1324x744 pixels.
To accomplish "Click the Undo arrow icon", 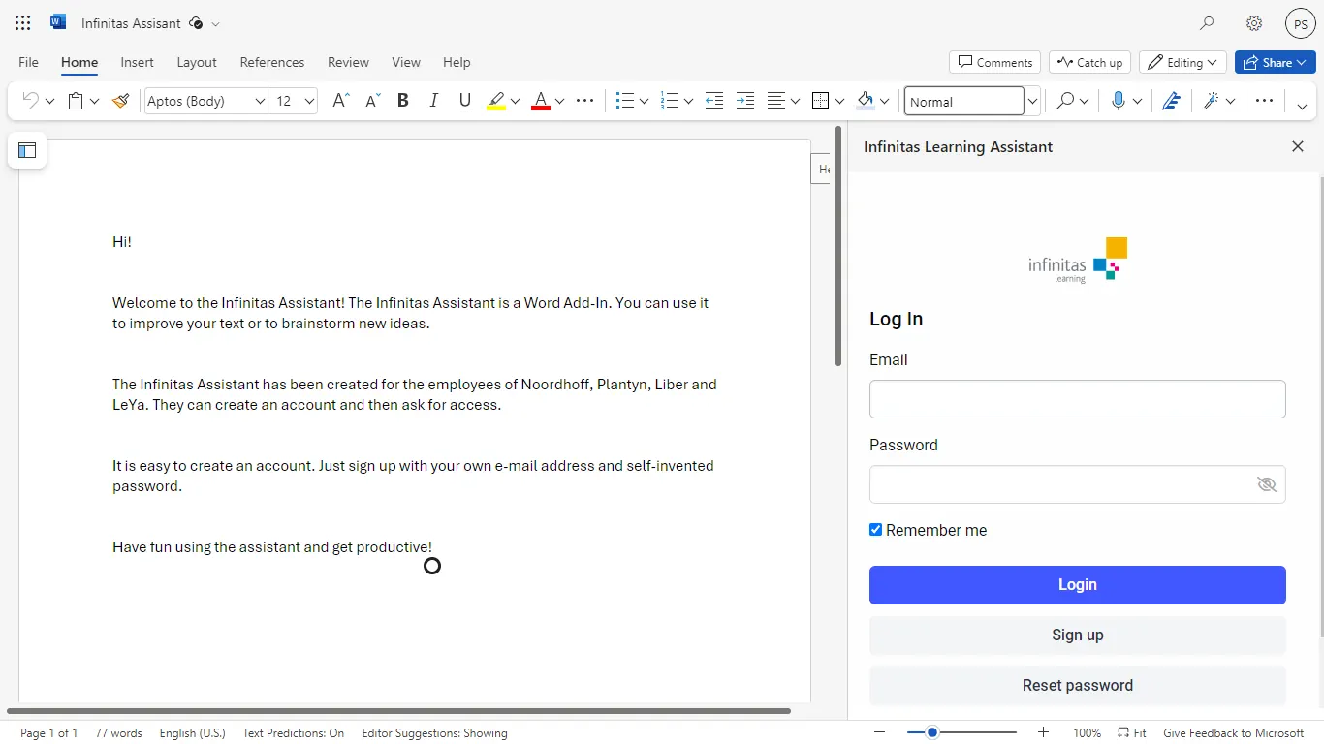I will coord(30,100).
